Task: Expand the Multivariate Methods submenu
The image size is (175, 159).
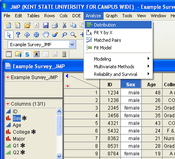Action: click(118, 67)
